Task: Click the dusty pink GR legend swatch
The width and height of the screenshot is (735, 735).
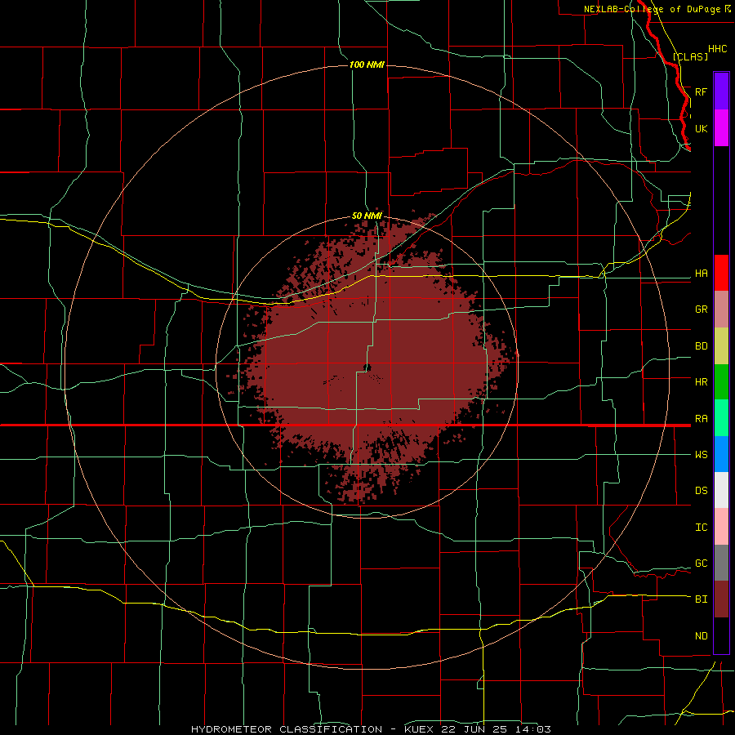Action: (x=721, y=310)
